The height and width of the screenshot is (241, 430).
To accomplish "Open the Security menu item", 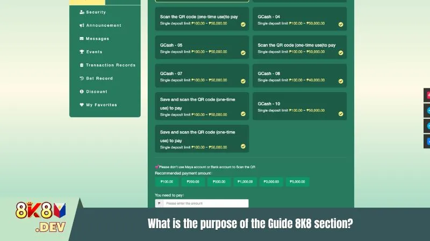I will (92, 12).
